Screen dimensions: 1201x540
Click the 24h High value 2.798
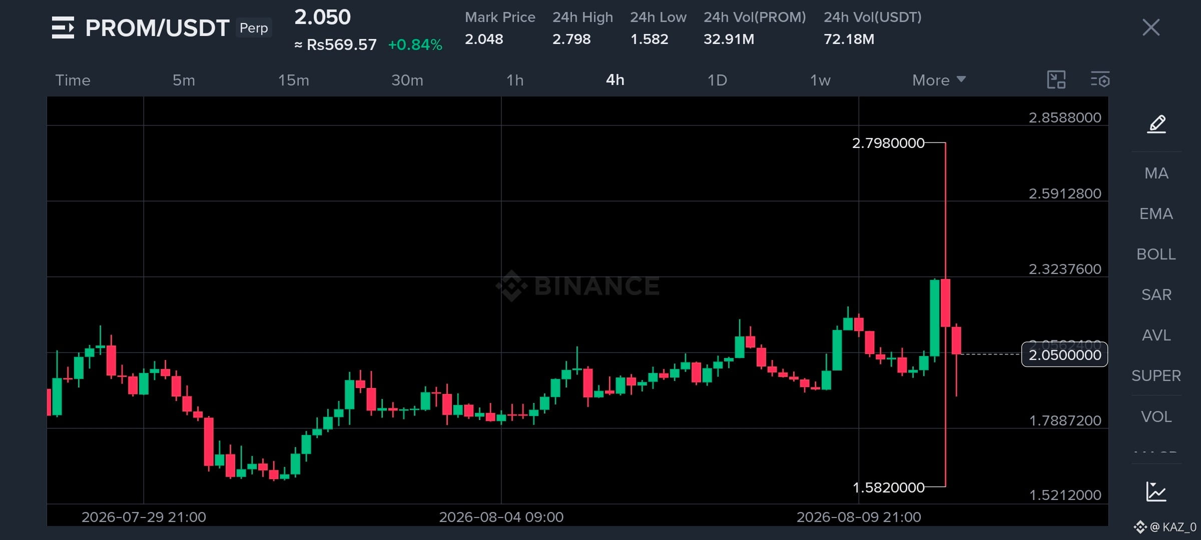(x=571, y=39)
